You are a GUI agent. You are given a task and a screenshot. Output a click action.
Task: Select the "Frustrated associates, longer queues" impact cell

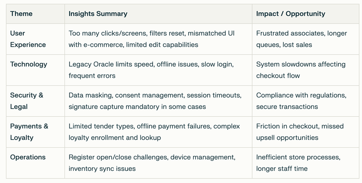[x=301, y=39]
